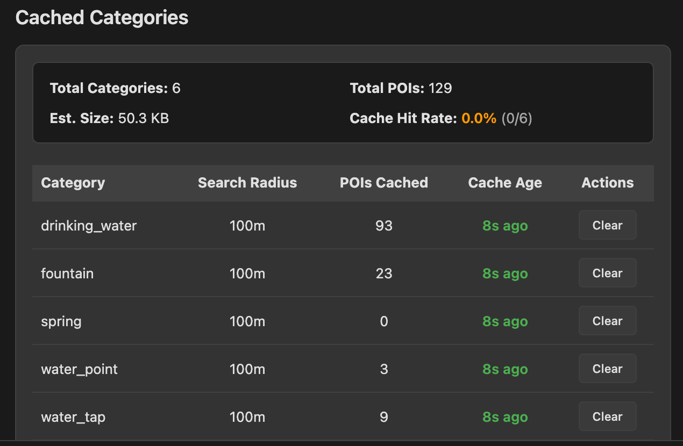Click the Search Radius column header
This screenshot has height=446, width=683.
coord(247,183)
